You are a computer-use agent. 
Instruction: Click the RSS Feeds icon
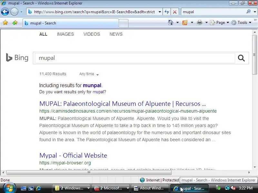pyautogui.click(x=185, y=23)
